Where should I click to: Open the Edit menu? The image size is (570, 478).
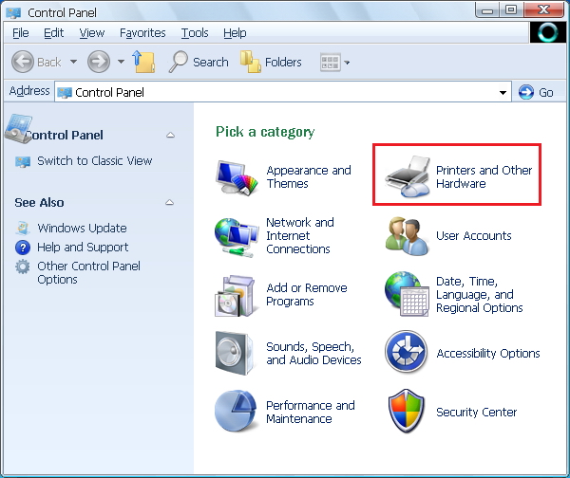click(53, 33)
